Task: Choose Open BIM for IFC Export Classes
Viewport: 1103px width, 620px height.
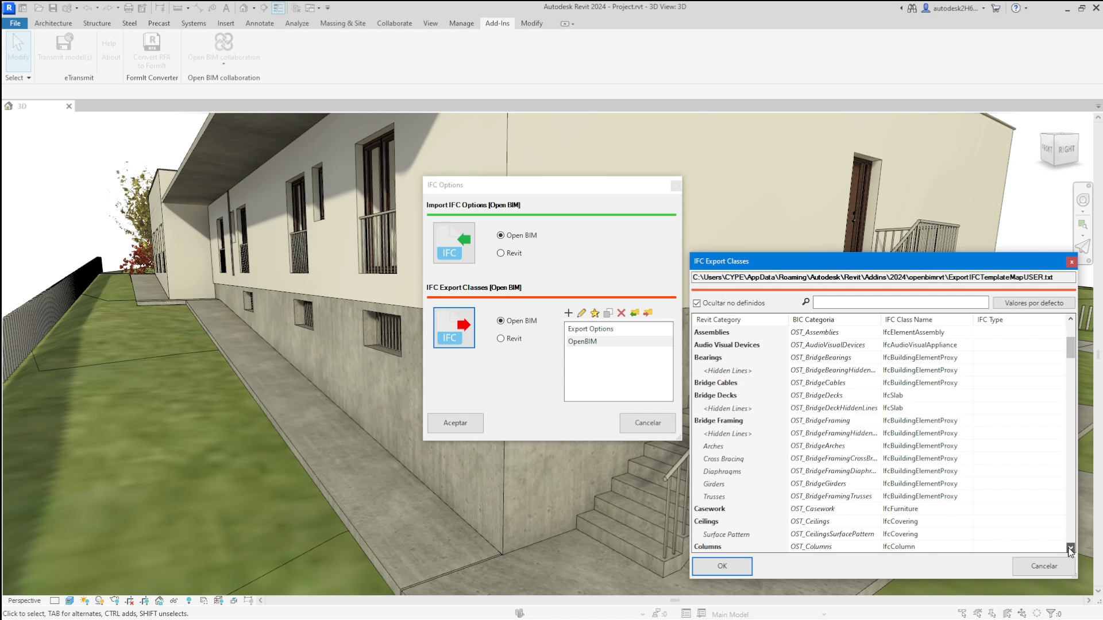Action: pyautogui.click(x=499, y=320)
